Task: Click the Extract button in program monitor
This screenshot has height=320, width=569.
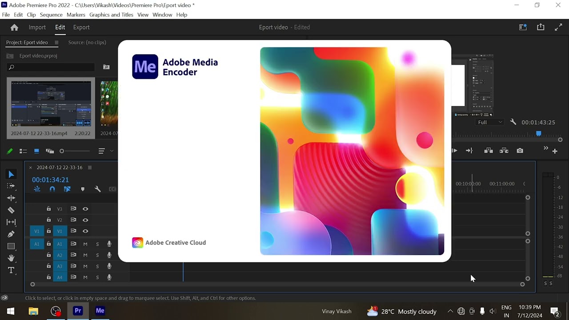Action: point(504,151)
